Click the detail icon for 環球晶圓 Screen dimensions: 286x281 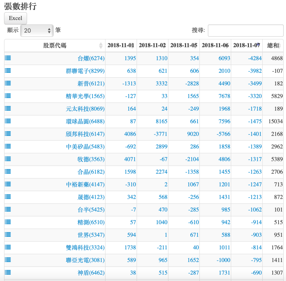(x=7, y=121)
